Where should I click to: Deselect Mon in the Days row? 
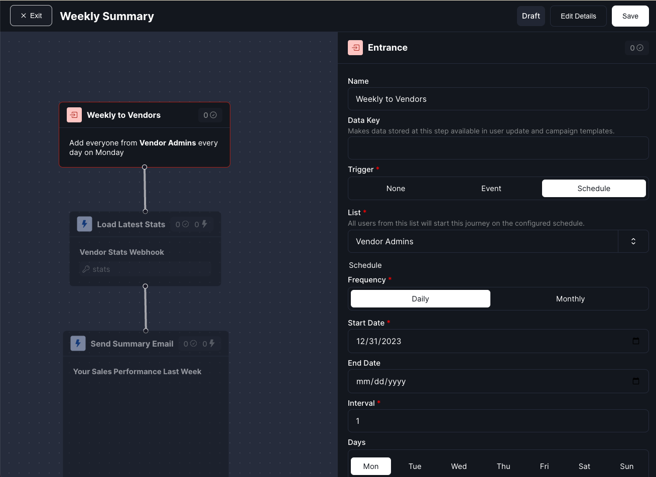[371, 466]
